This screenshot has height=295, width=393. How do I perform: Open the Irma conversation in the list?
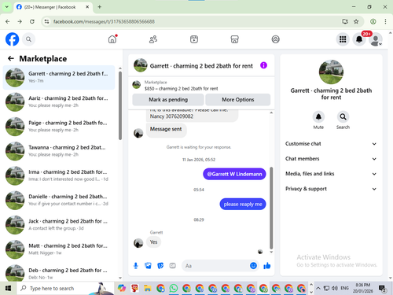[59, 175]
